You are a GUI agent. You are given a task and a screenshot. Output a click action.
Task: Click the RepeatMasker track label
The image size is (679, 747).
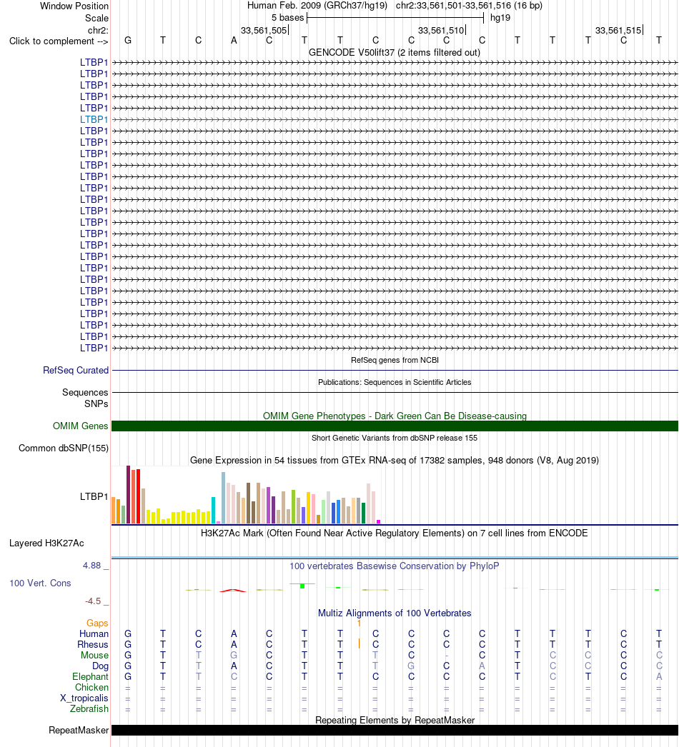(x=79, y=731)
